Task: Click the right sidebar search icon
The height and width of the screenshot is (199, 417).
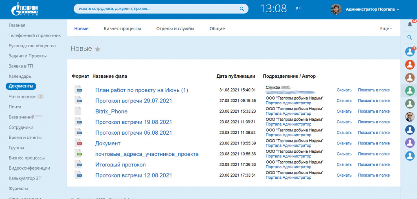Action: point(410,38)
